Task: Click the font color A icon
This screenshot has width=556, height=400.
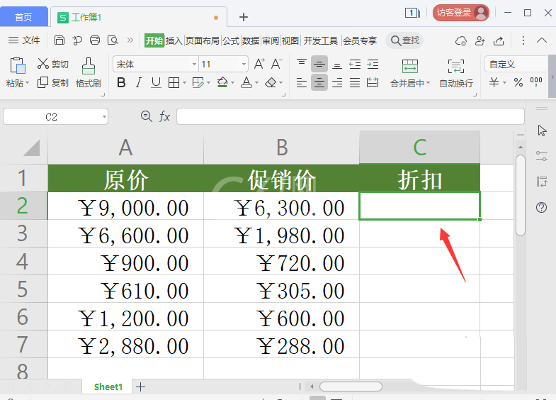Action: coord(246,82)
